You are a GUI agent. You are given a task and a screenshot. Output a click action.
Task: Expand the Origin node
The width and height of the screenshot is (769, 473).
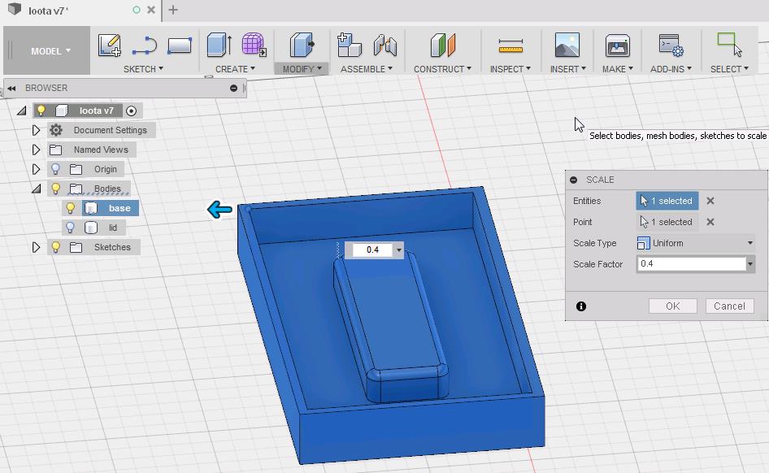point(36,170)
